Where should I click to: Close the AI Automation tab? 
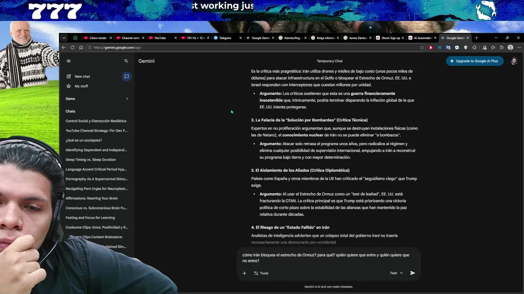point(435,38)
